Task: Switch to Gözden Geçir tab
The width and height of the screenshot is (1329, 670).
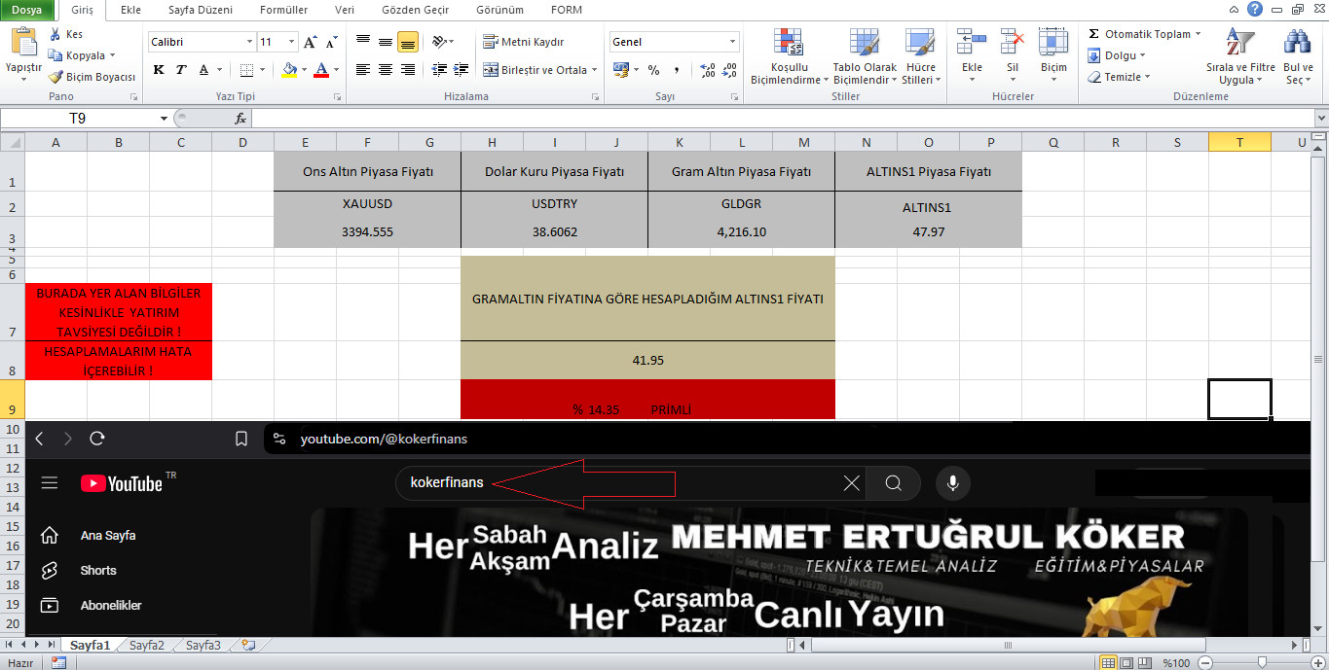Action: (x=414, y=10)
